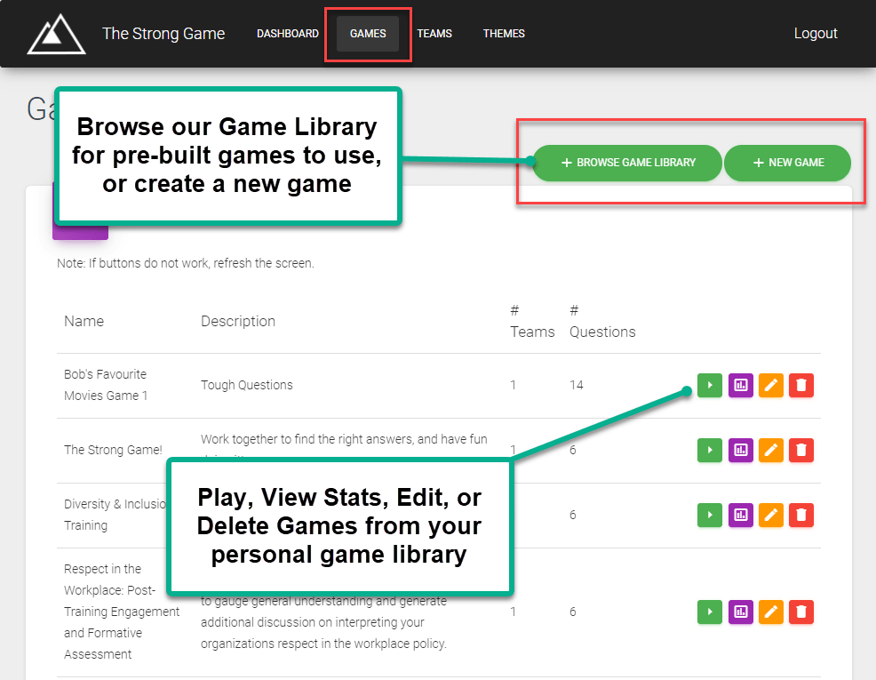Start the Respect in the Workplace game
The width and height of the screenshot is (876, 680).
pyautogui.click(x=709, y=612)
